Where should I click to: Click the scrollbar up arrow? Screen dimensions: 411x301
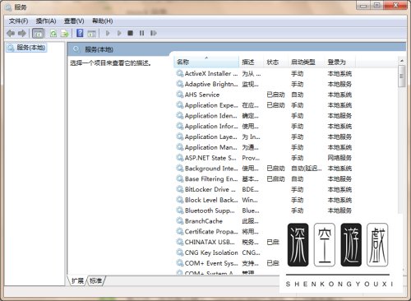coord(402,61)
